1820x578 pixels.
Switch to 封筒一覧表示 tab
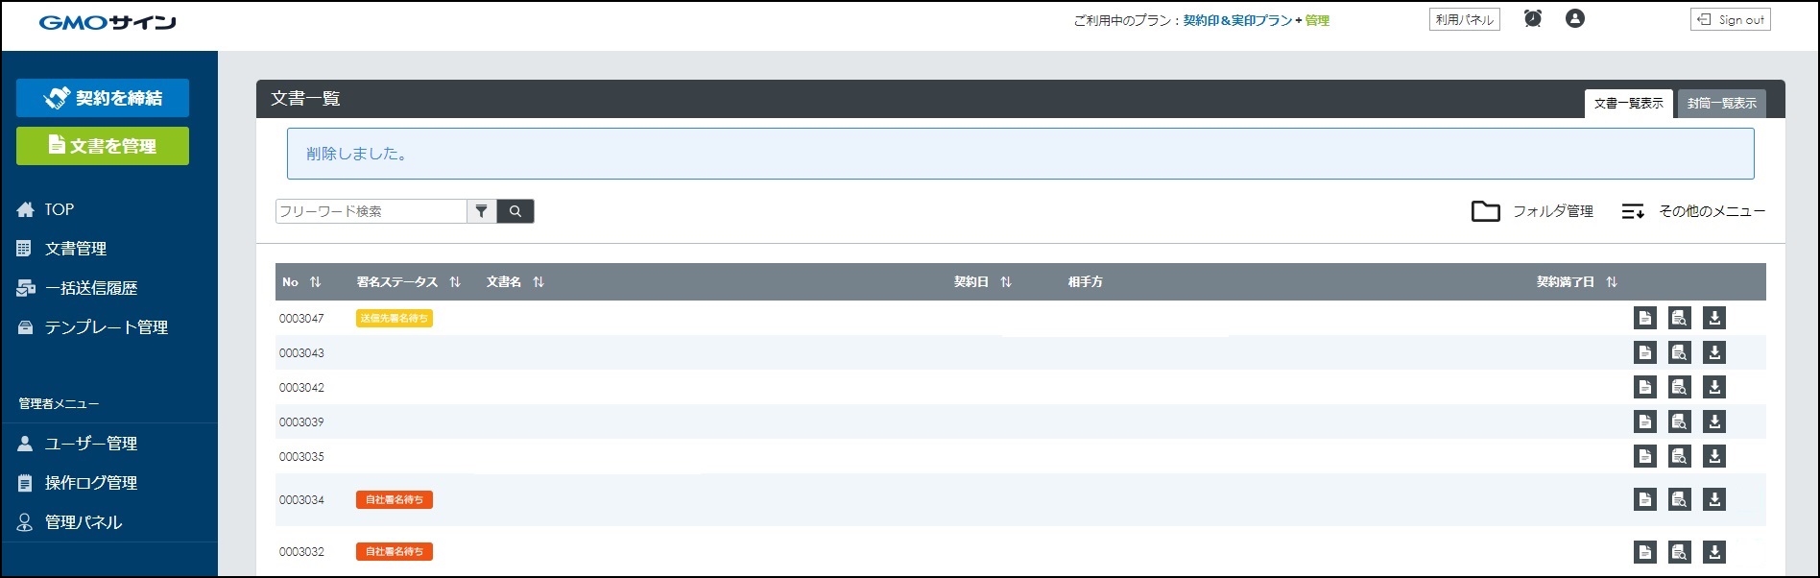1722,104
